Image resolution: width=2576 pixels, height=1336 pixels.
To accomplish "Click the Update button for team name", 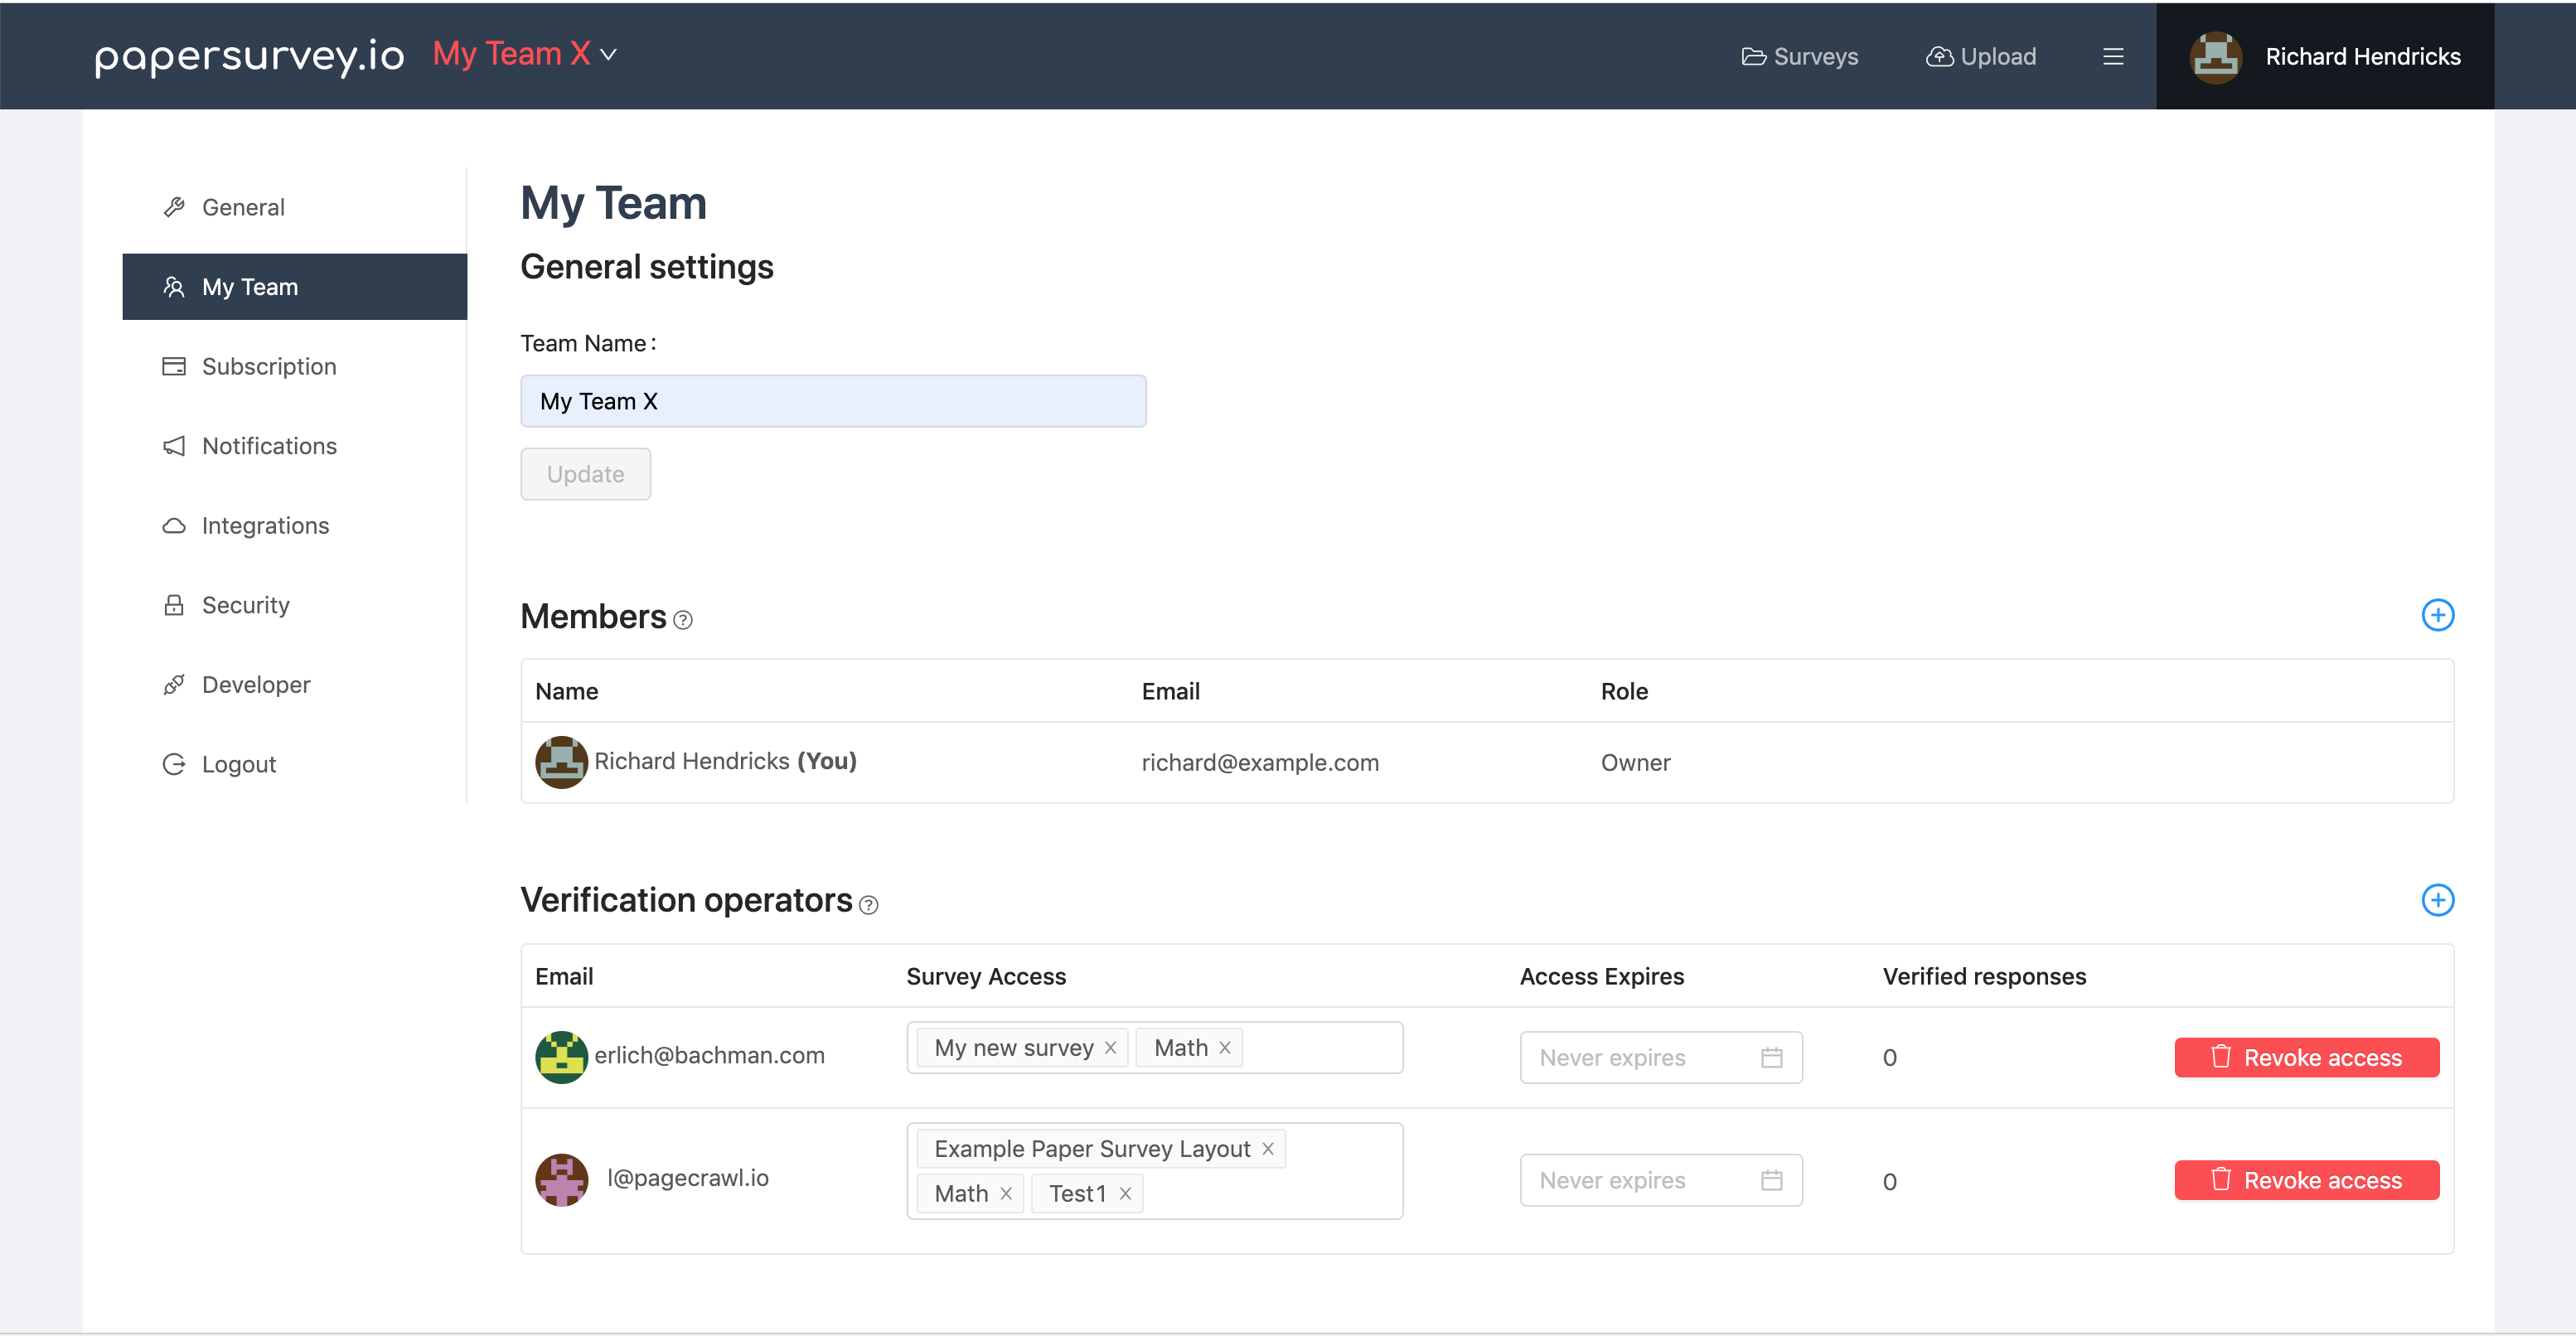I will (x=584, y=474).
